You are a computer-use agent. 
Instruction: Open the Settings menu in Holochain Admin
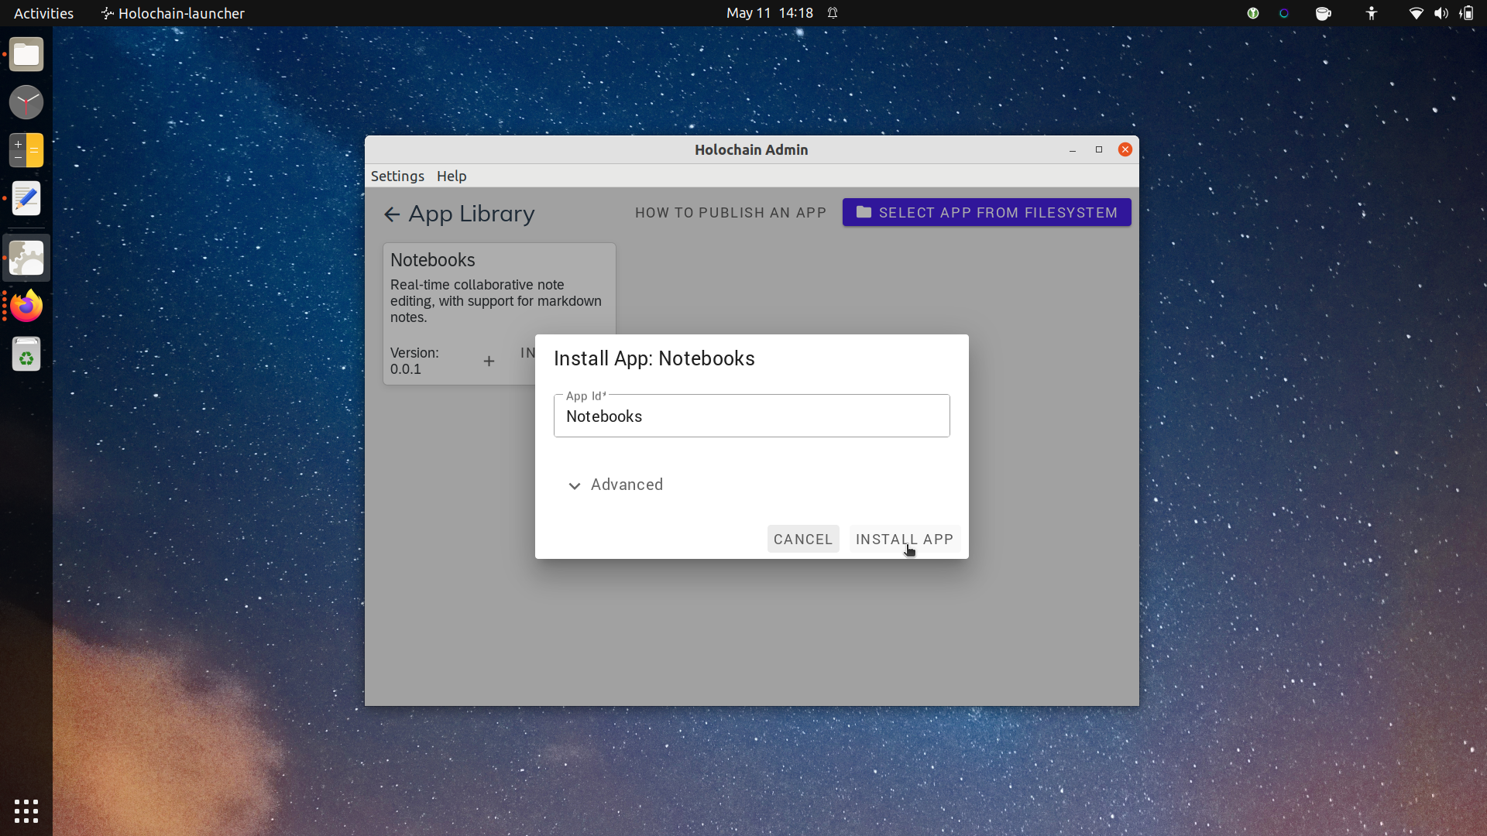(397, 176)
